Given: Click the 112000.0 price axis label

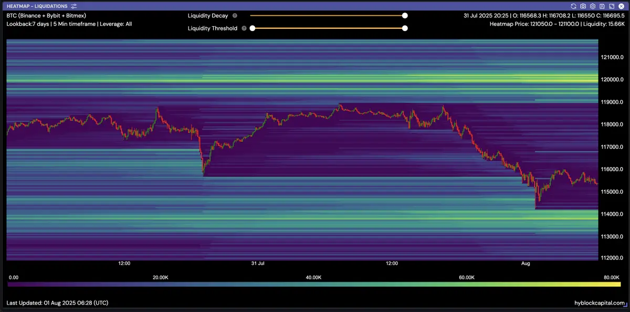Looking at the screenshot, I should 612,257.
